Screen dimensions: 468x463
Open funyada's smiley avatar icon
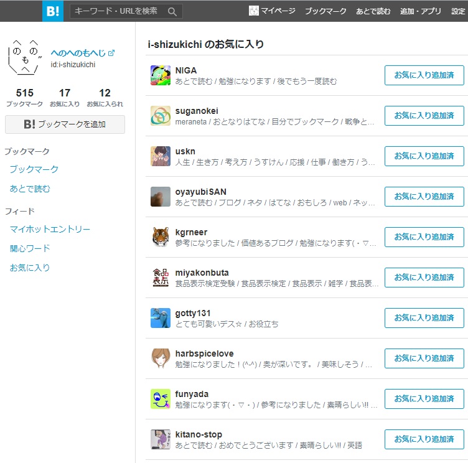[161, 399]
